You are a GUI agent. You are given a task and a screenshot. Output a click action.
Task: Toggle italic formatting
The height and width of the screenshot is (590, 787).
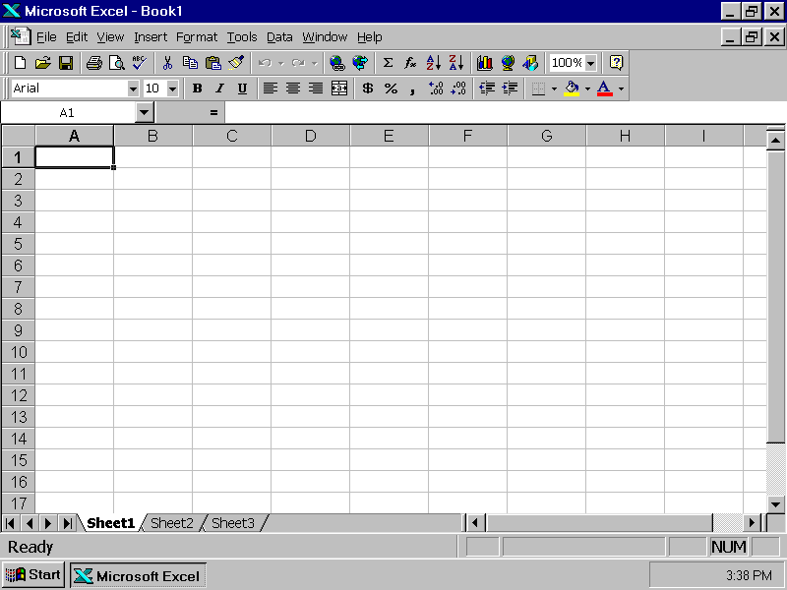(x=218, y=88)
